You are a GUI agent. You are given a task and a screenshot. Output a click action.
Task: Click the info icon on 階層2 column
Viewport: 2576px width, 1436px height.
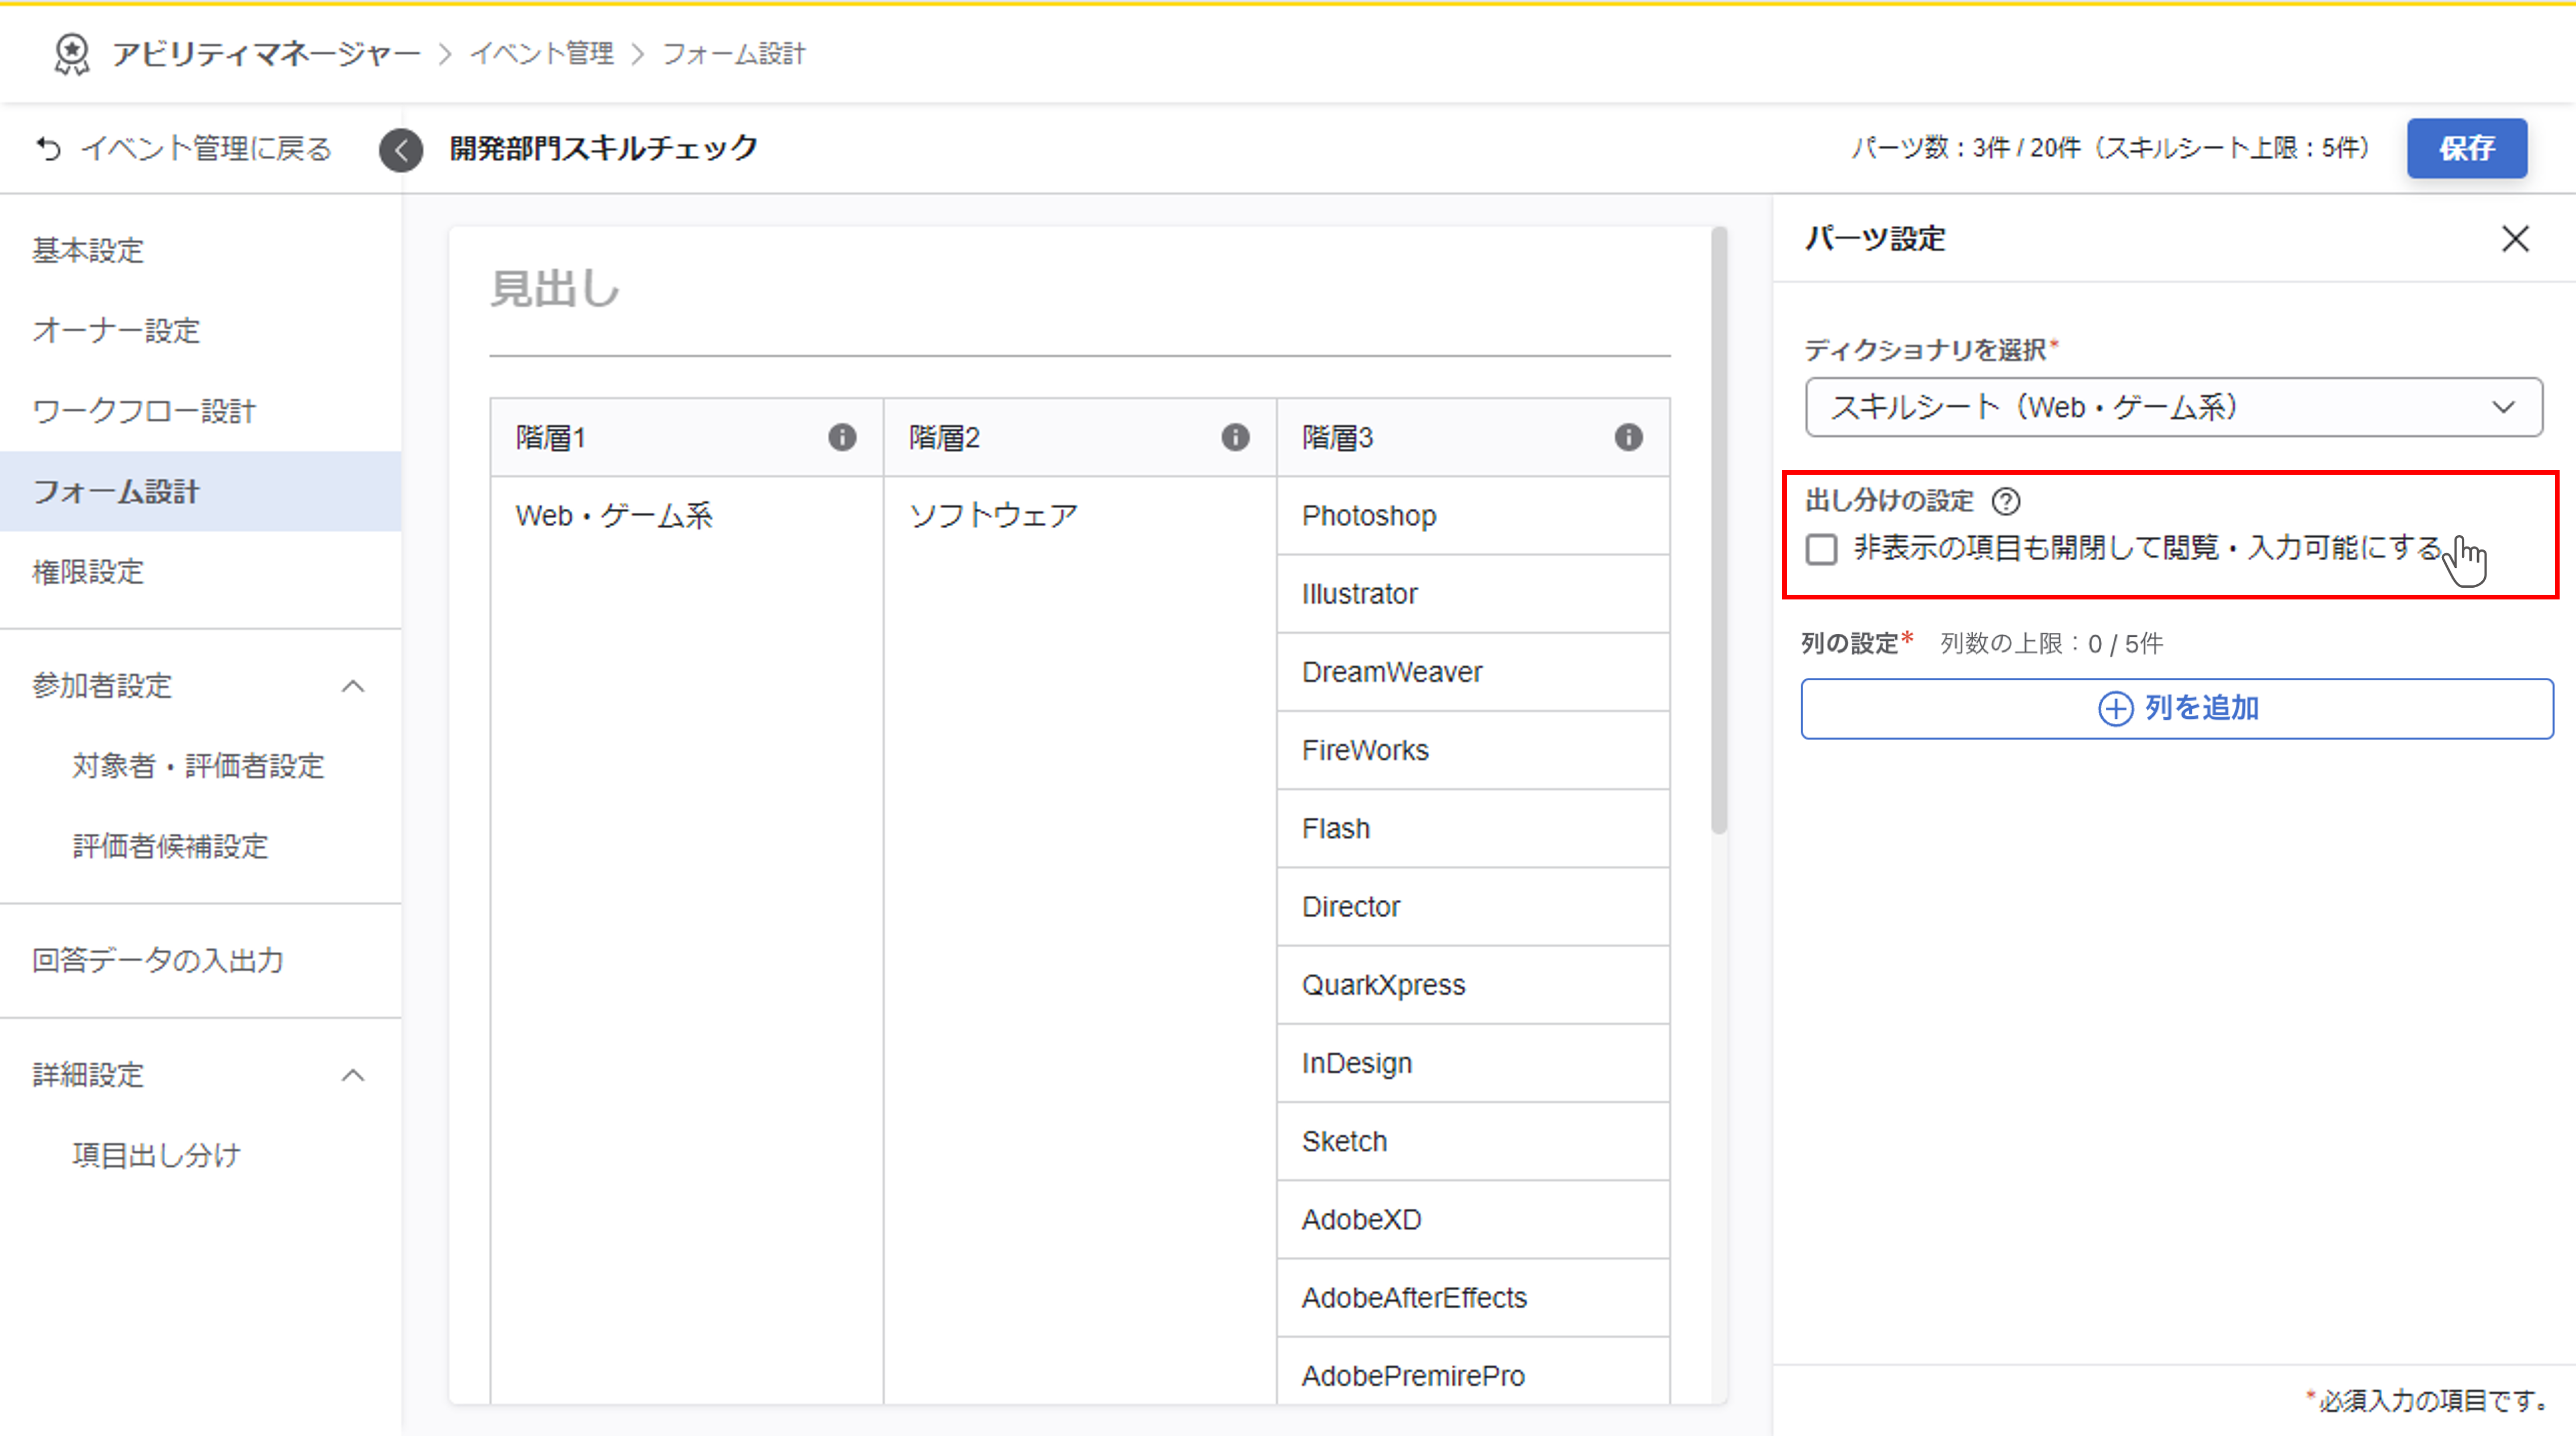coord(1235,437)
